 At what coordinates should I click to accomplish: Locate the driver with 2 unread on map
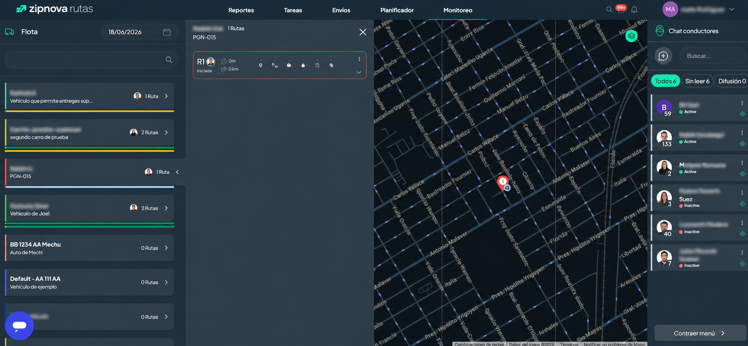(742, 174)
